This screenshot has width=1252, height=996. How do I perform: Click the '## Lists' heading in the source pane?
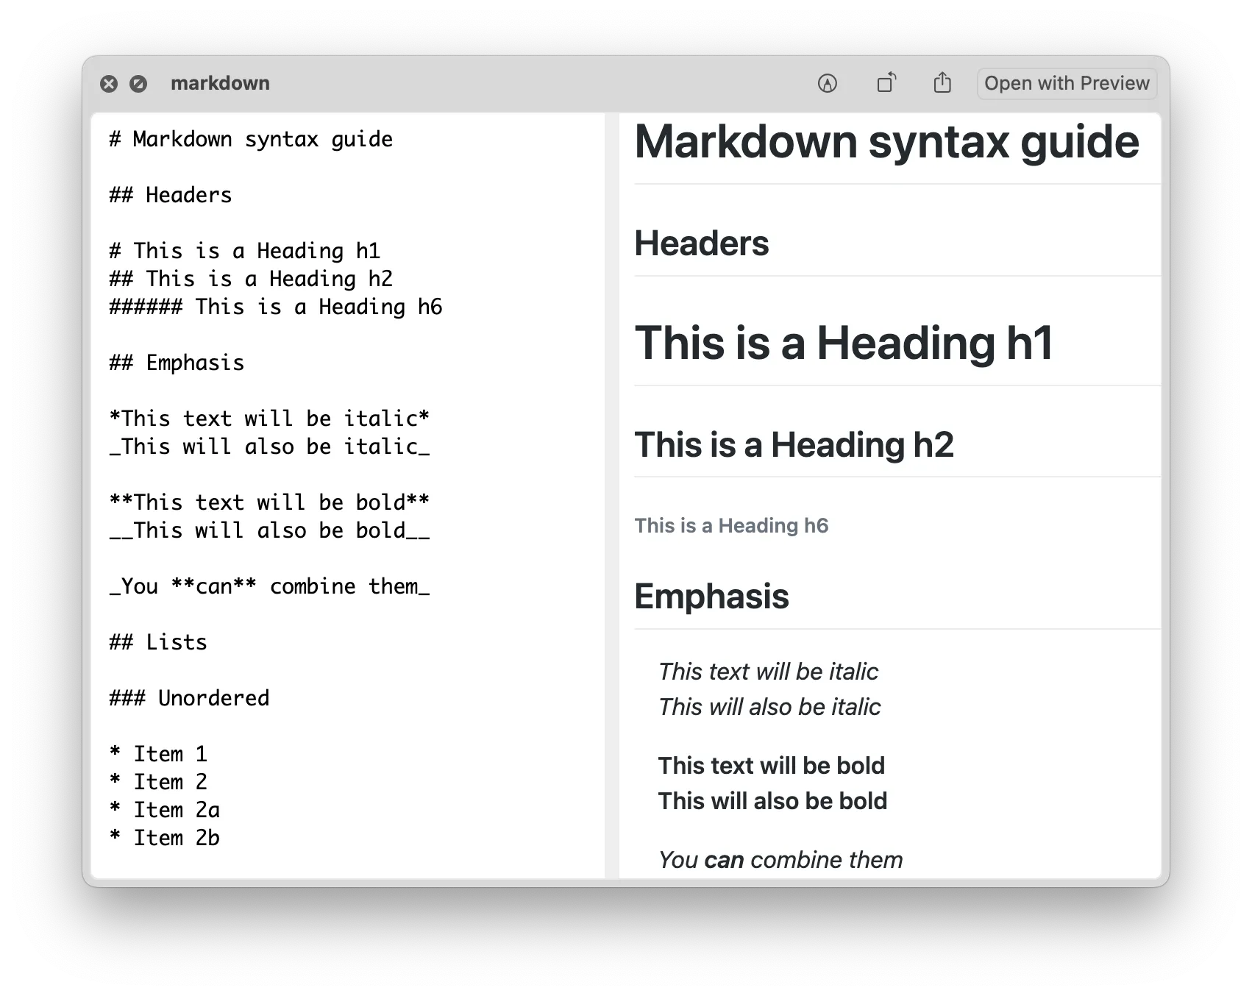157,641
